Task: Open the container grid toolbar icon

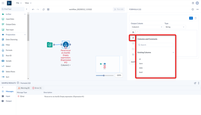Action: click(48, 9)
